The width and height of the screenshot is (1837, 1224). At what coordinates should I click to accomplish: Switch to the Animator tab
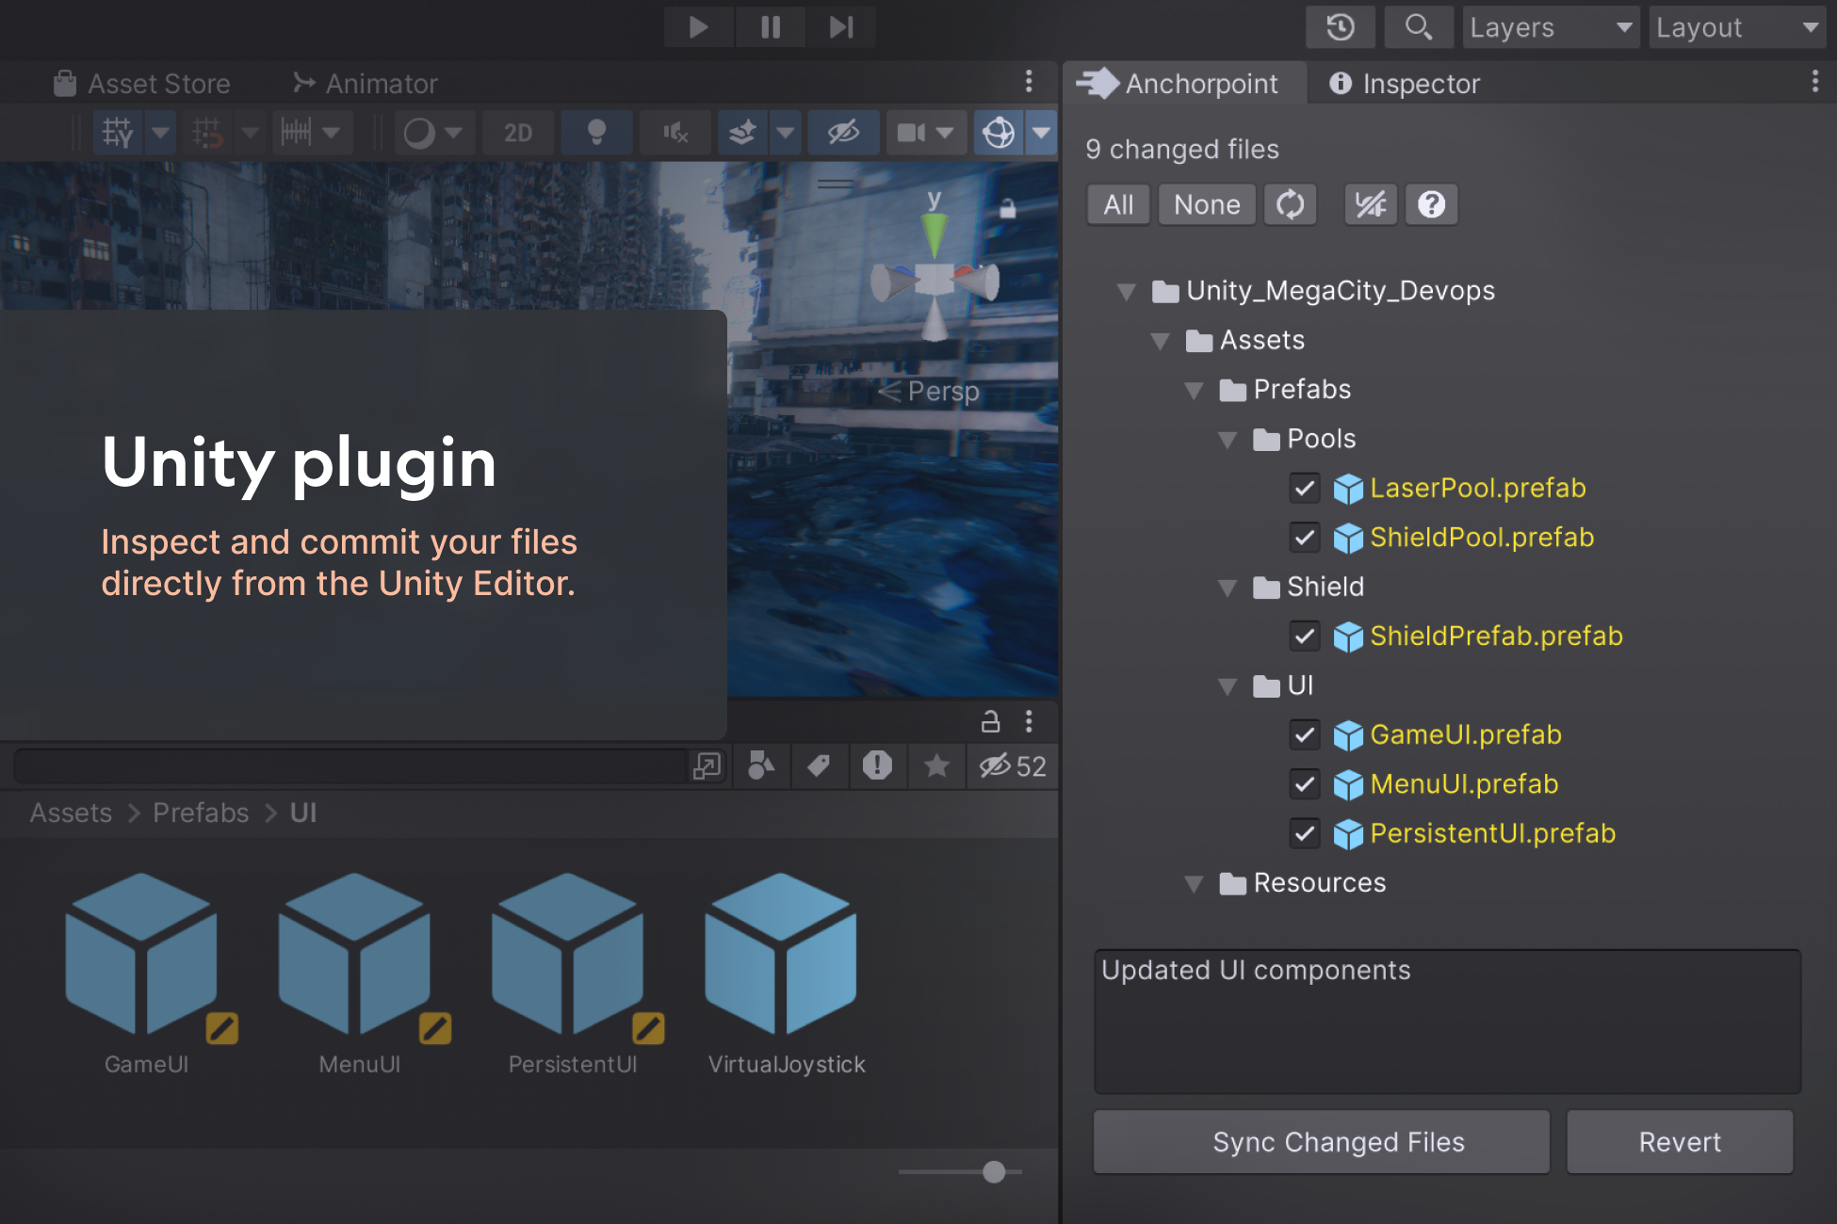tap(366, 84)
